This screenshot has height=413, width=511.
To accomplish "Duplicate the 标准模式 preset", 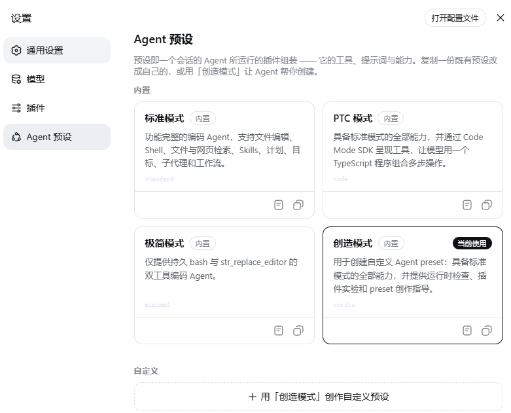I will pos(298,205).
